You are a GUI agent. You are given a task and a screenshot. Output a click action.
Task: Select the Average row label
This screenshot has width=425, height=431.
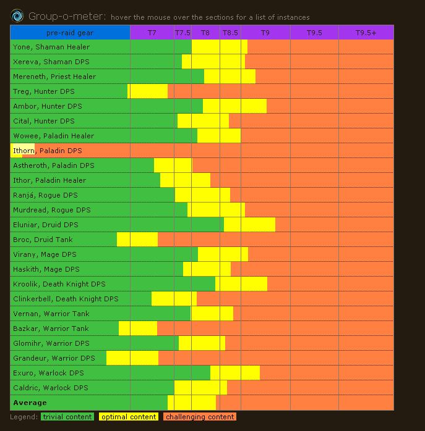click(x=30, y=403)
